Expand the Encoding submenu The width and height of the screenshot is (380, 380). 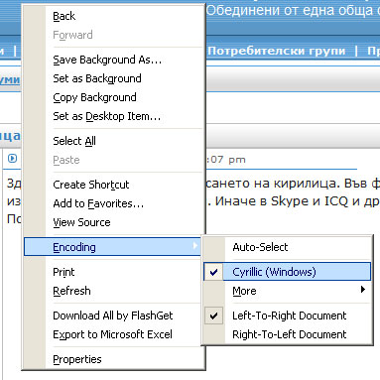pyautogui.click(x=112, y=247)
